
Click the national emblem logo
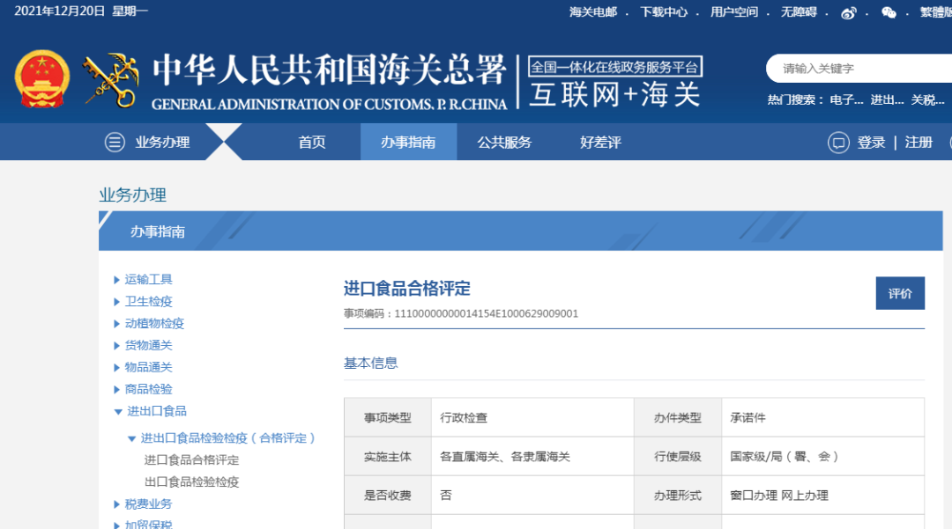pos(41,80)
